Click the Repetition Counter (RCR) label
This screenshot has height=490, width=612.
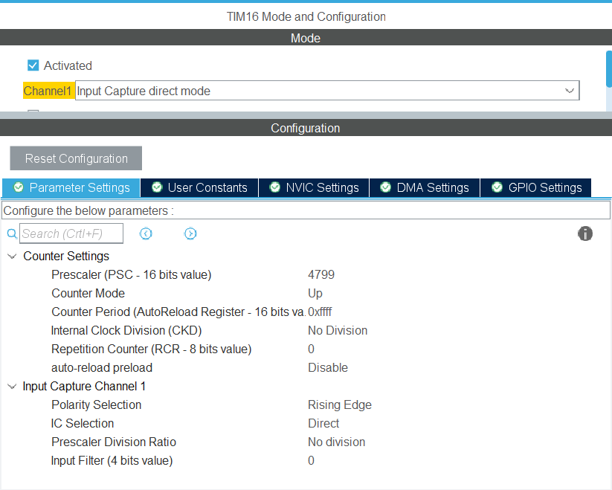[152, 349]
